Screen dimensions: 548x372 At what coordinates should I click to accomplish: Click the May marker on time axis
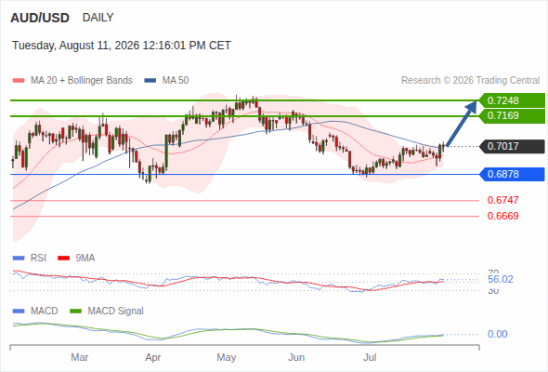[226, 357]
